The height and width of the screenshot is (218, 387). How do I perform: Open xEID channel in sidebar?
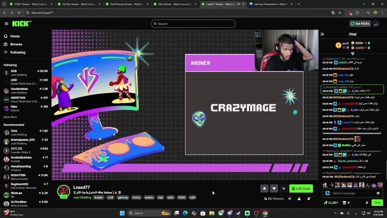[x=25, y=82]
